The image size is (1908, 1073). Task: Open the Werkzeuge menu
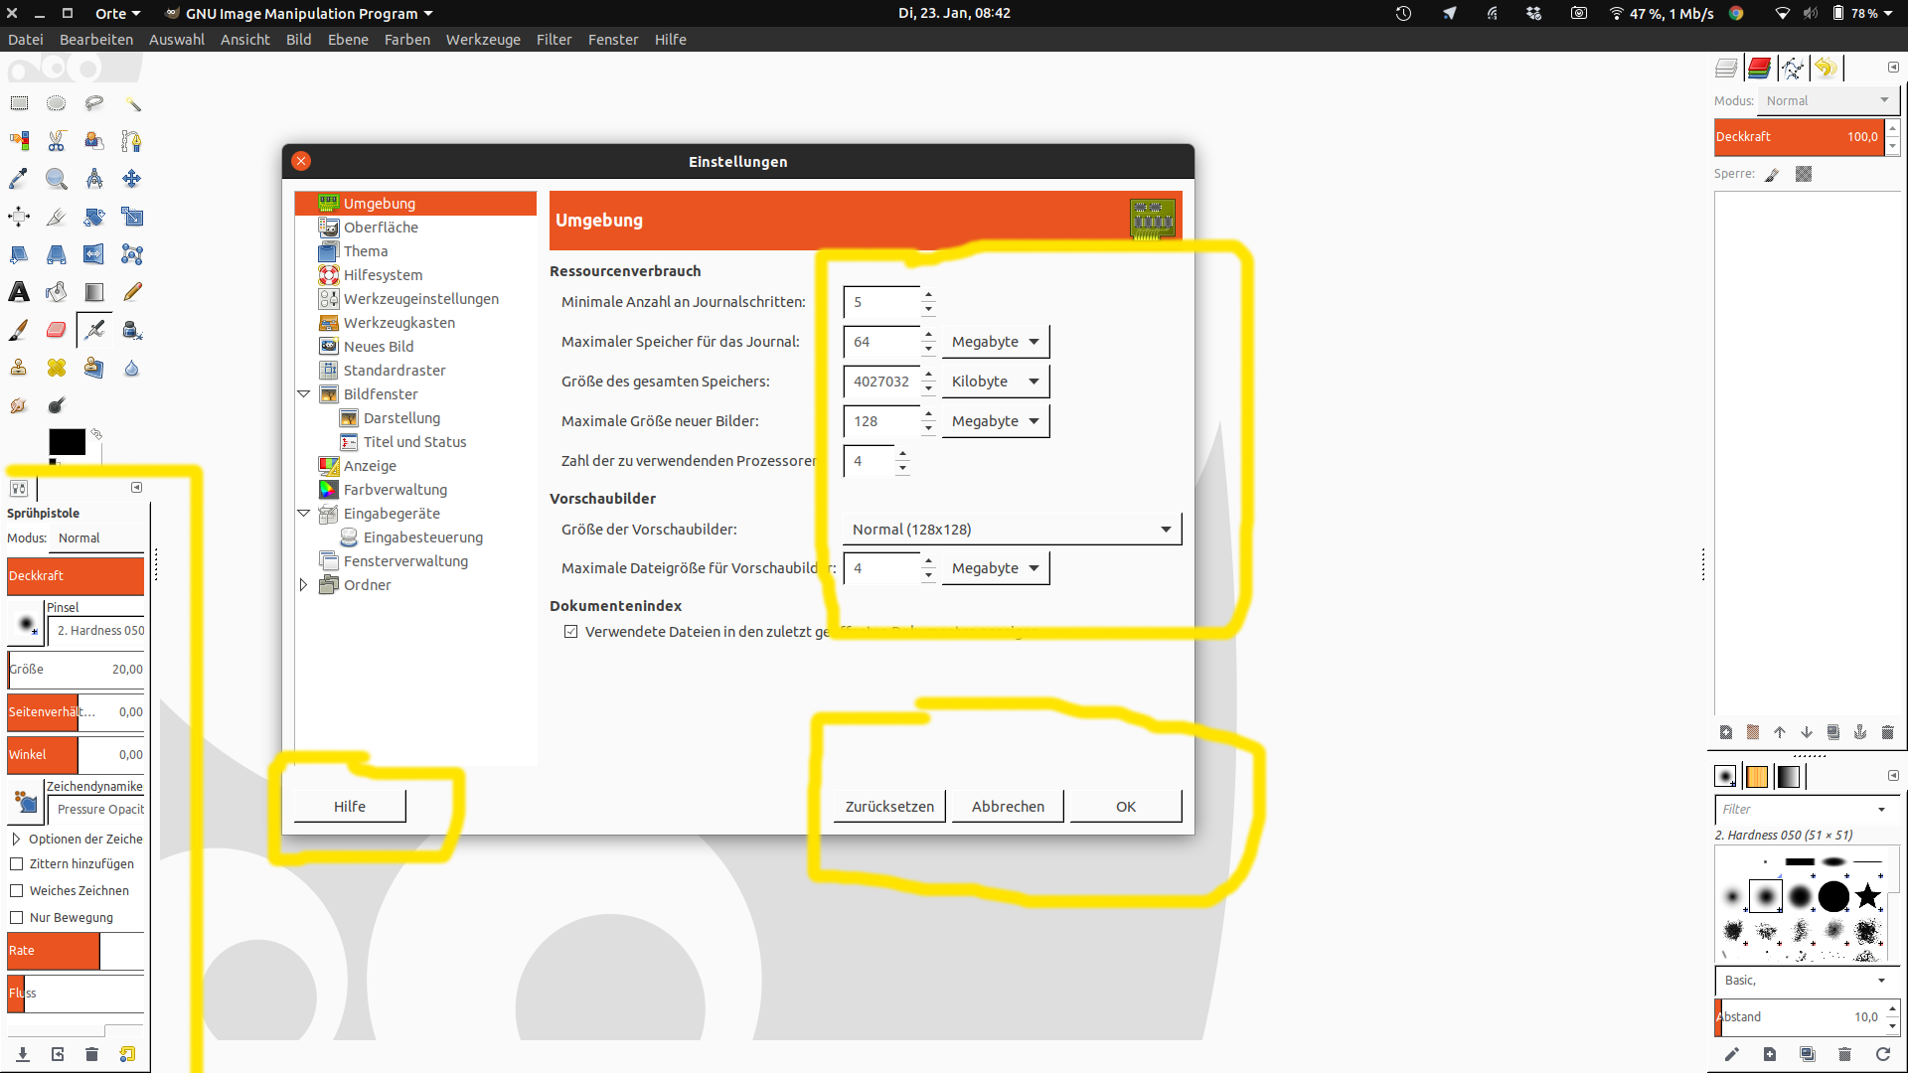(x=483, y=40)
